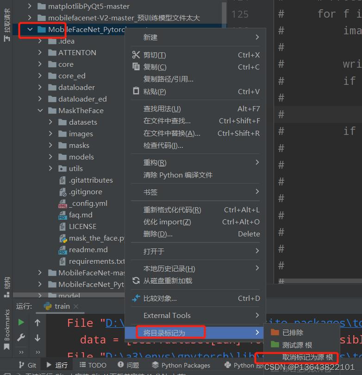Expand the ATTENTON folder
The width and height of the screenshot is (362, 375).
40,53
